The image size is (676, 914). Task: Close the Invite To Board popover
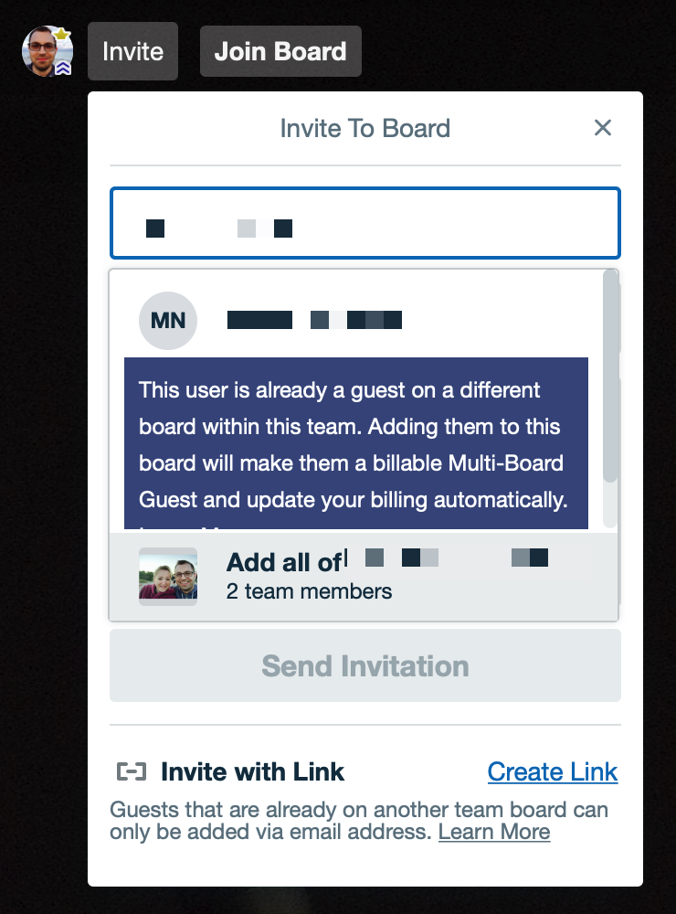click(603, 128)
